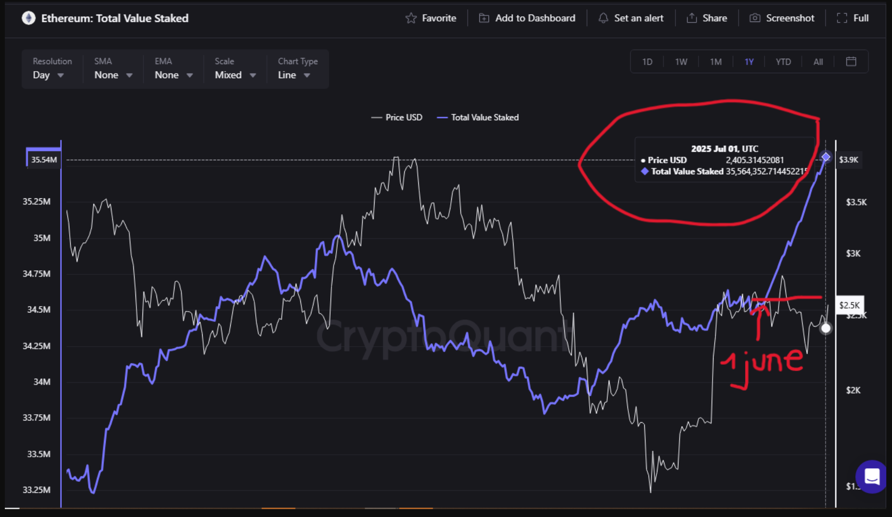
Task: Click the 35.54M left axis value label
Action: (x=44, y=160)
